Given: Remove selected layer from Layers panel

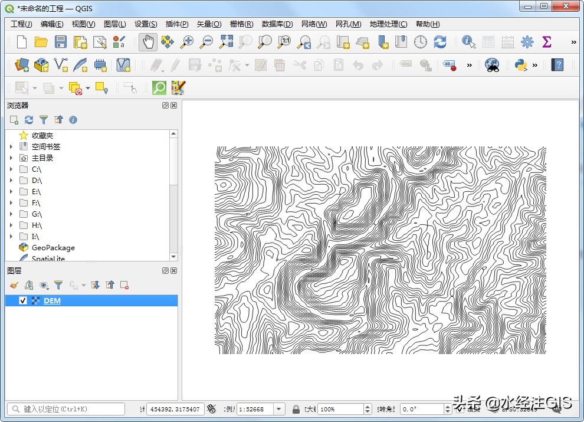Looking at the screenshot, I should (x=124, y=285).
